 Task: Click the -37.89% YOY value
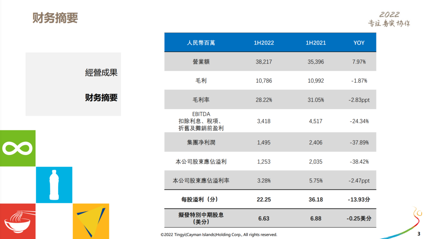pos(359,142)
